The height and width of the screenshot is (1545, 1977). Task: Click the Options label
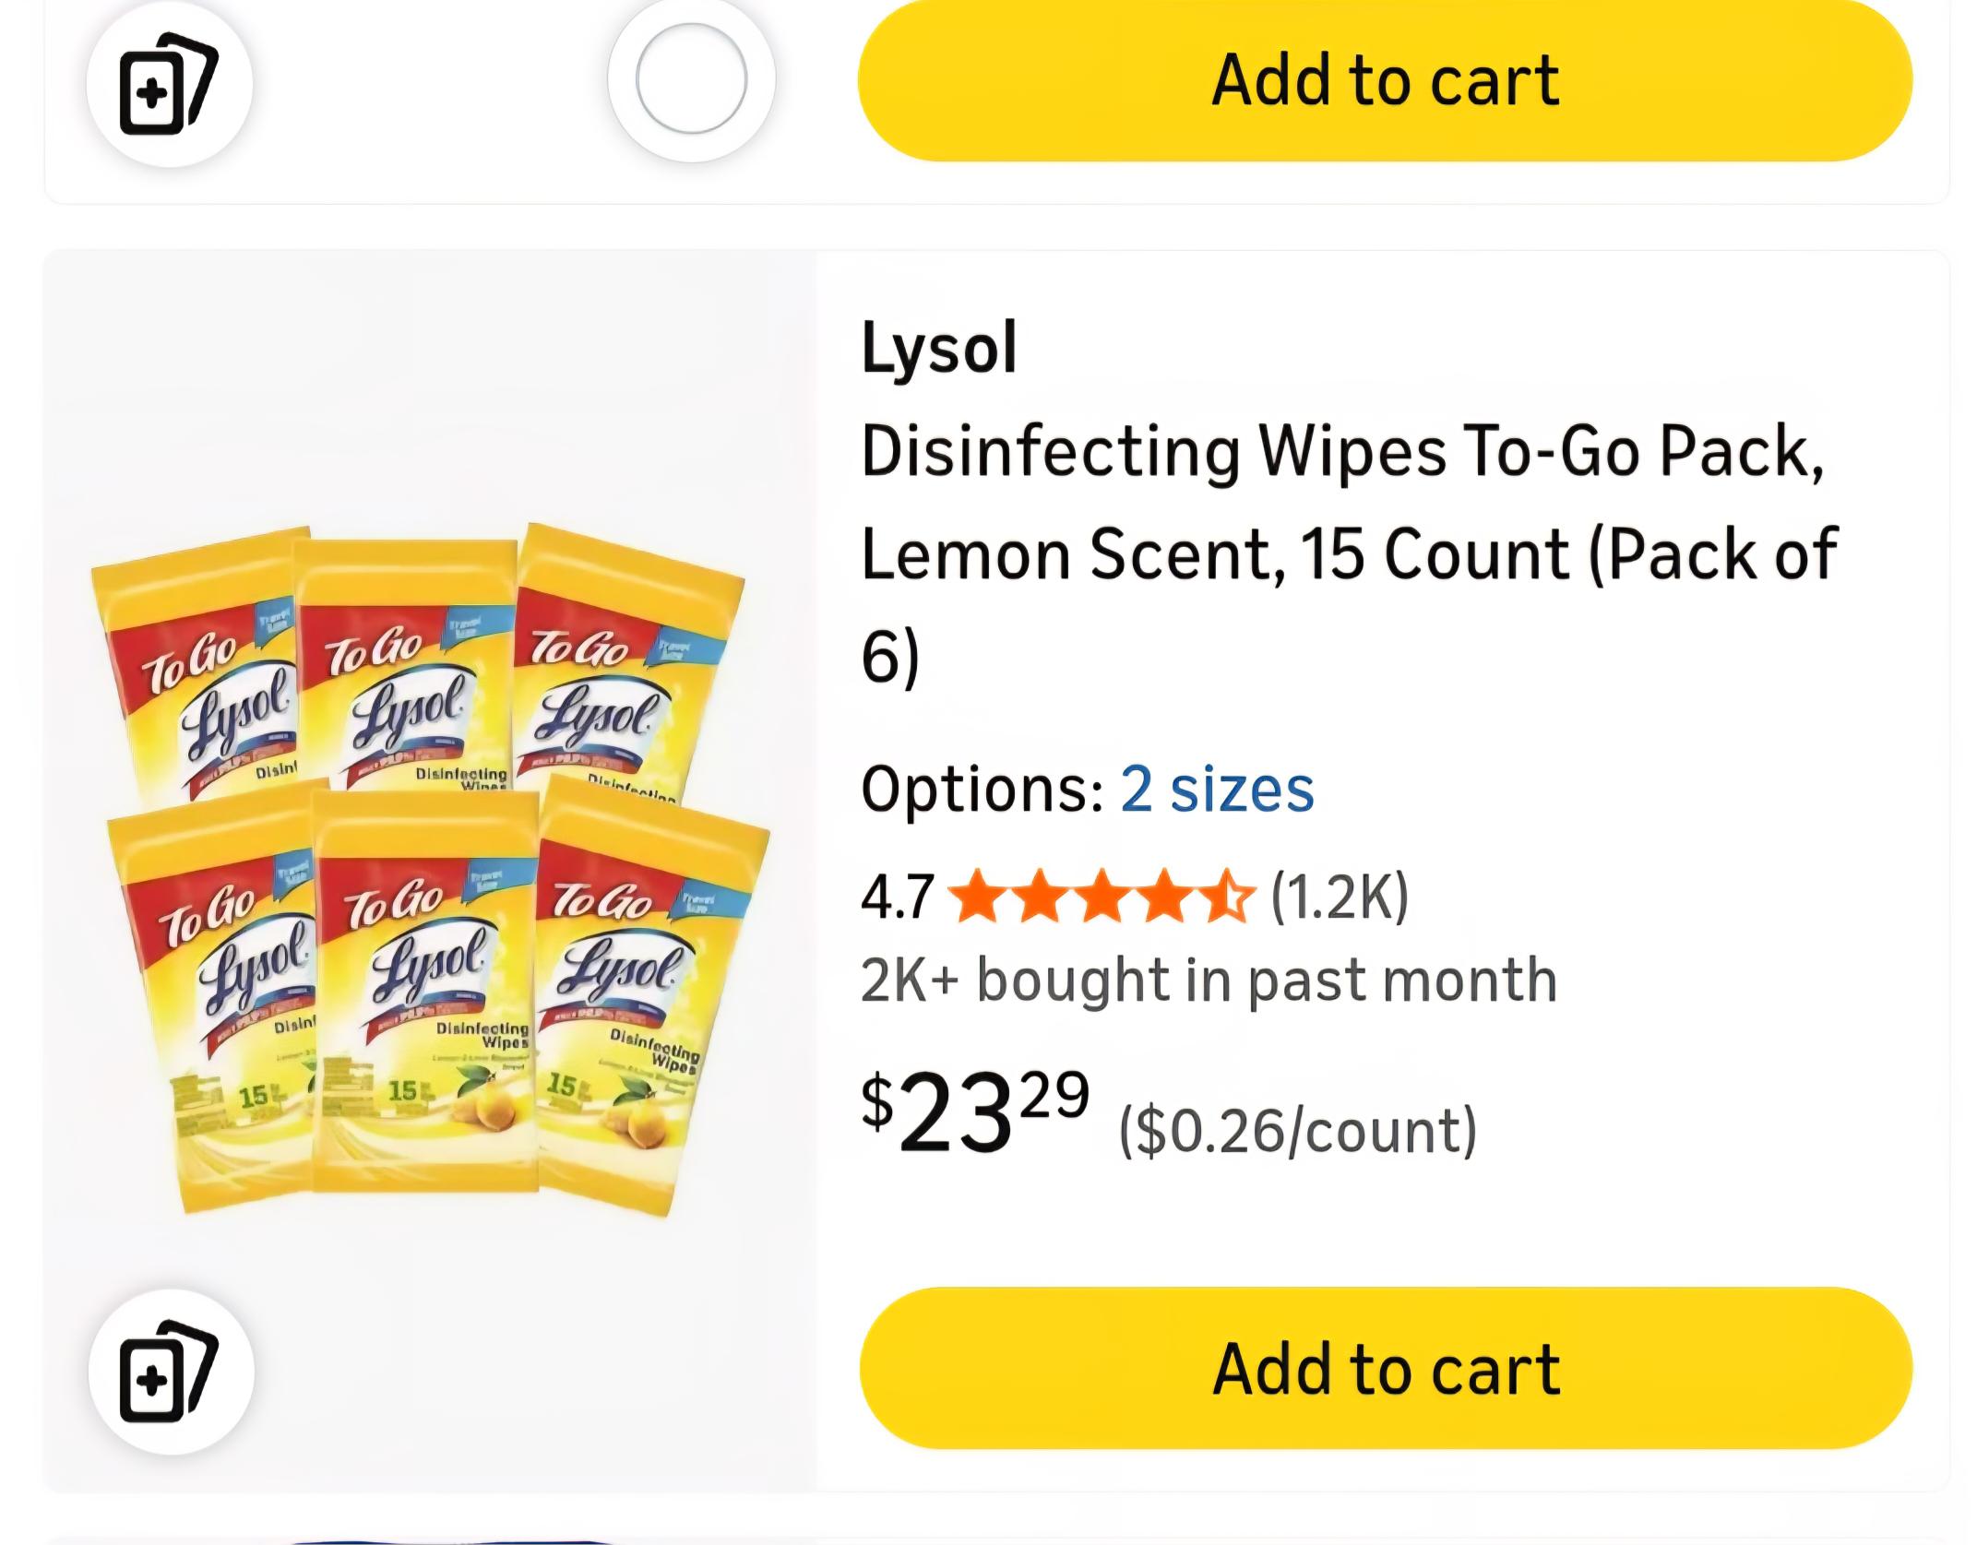pos(982,790)
